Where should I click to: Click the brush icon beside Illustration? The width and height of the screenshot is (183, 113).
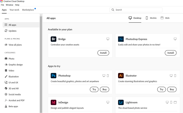click(x=6, y=76)
